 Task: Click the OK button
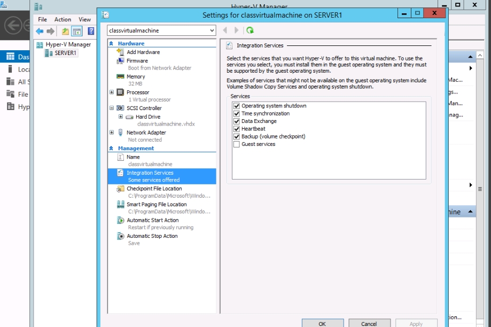(322, 323)
